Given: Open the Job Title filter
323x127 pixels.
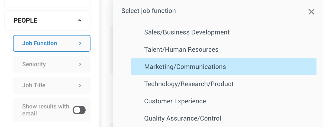Looking at the screenshot, I should (52, 85).
